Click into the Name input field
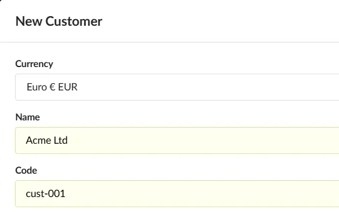The width and height of the screenshot is (339, 218). click(x=177, y=141)
